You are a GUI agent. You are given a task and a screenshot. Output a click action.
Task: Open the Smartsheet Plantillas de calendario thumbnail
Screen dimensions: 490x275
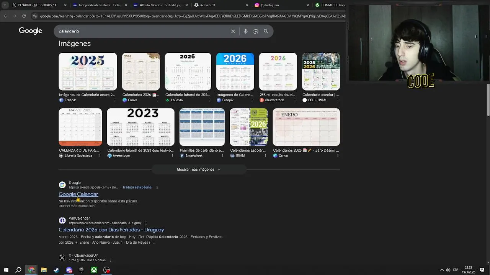click(x=202, y=127)
